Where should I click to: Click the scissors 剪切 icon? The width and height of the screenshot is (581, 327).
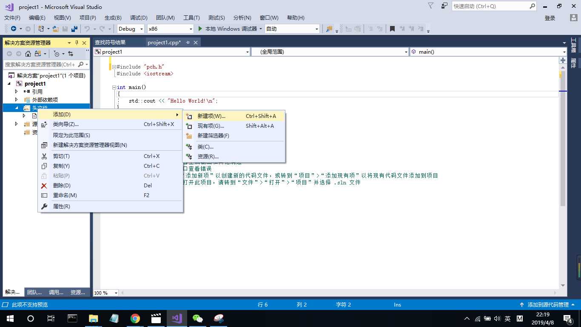44,156
